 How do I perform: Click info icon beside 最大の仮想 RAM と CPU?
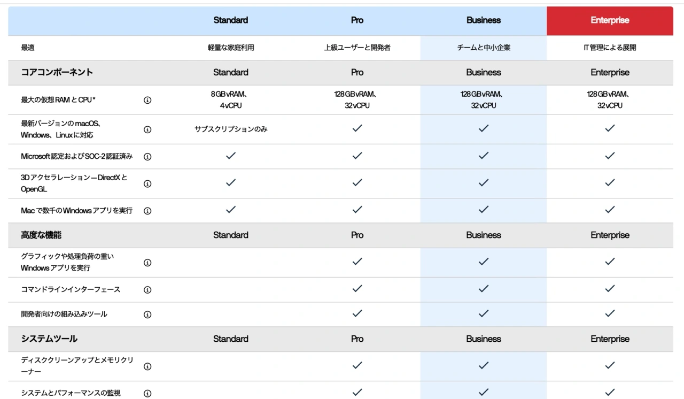point(147,100)
